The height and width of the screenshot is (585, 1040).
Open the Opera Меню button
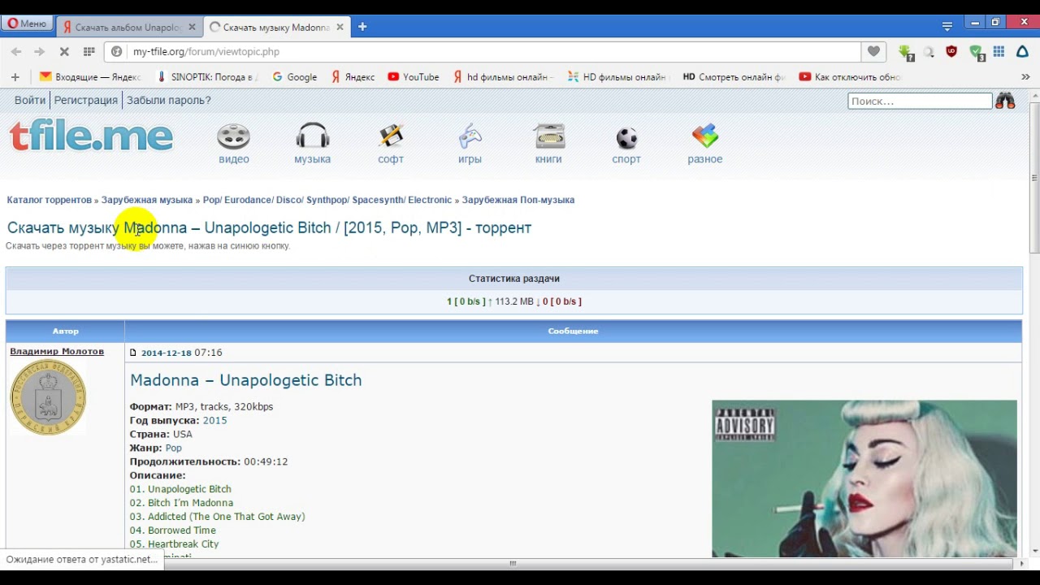coord(28,24)
